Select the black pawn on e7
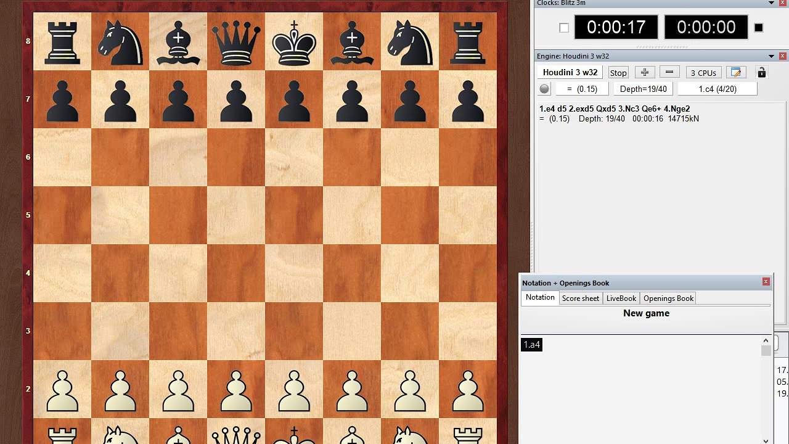This screenshot has height=444, width=789. [294, 100]
